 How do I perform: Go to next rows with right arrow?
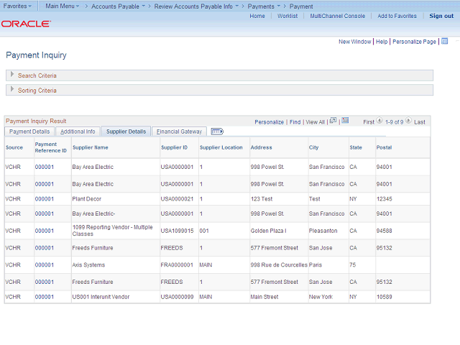[x=408, y=121]
